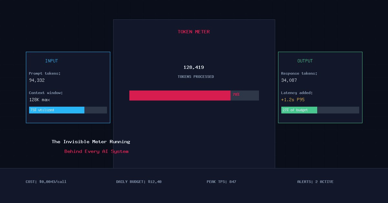Open the COST: $0.0043/call status item
This screenshot has height=203, width=388.
pos(46,182)
